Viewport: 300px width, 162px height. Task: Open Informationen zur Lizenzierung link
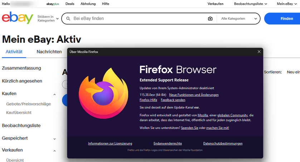coord(110,143)
